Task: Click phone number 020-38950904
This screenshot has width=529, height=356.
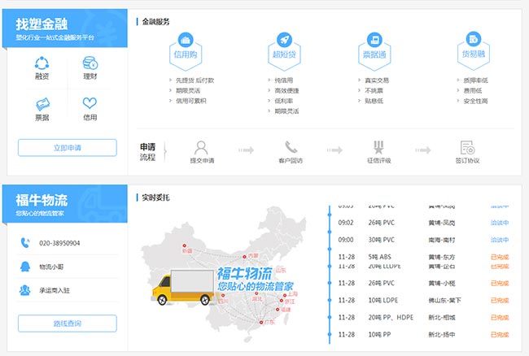Action: pyautogui.click(x=59, y=243)
